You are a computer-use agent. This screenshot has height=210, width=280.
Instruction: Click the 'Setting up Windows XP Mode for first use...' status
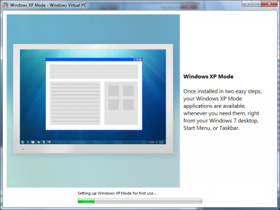click(117, 193)
